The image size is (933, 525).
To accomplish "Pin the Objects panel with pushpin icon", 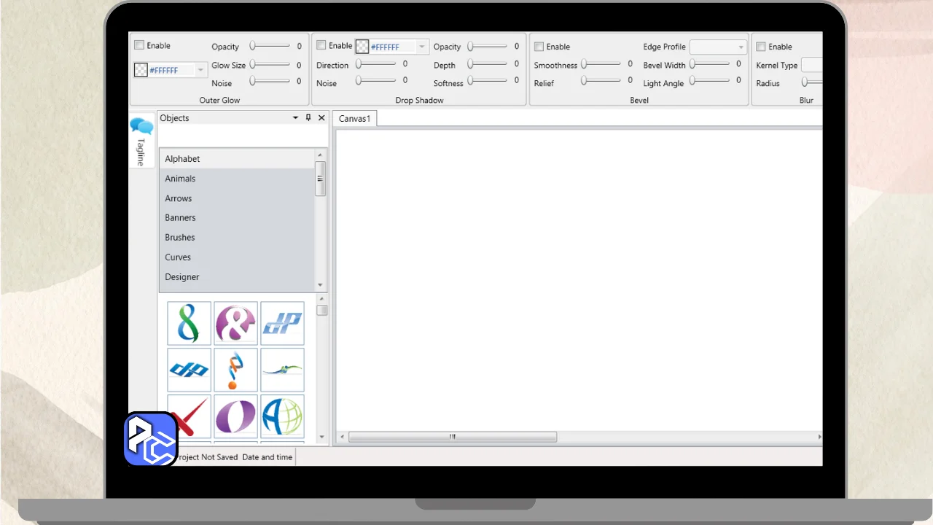I will point(308,118).
